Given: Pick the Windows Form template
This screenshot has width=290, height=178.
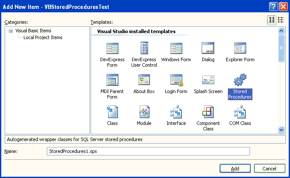Looking at the screenshot, I should [176, 52].
